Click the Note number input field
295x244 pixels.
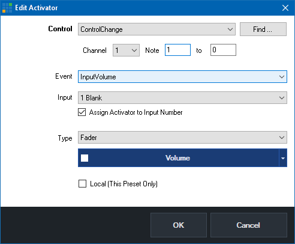(x=177, y=50)
